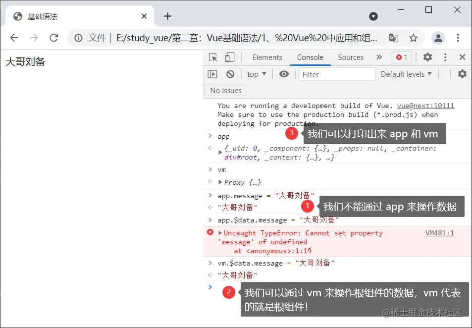
Task: Open the Default levels dropdown
Action: coord(406,74)
